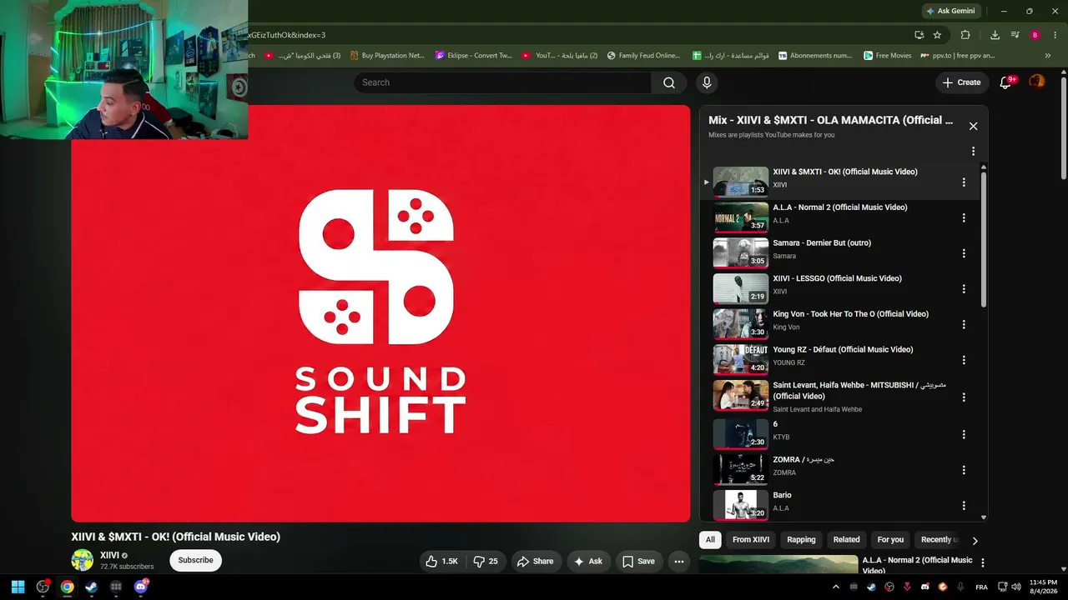This screenshot has width=1068, height=600.
Task: Open options for the OK! playlist entry
Action: point(964,182)
